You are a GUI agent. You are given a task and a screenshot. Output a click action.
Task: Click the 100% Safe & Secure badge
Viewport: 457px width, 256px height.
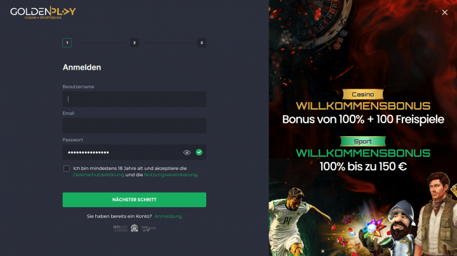pos(121,228)
